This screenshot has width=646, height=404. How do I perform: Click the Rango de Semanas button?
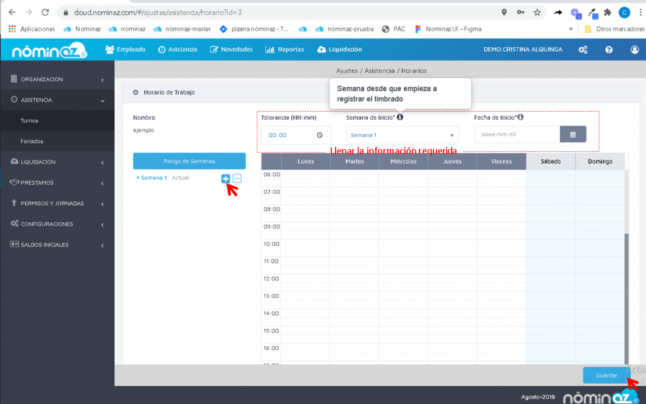(x=189, y=161)
